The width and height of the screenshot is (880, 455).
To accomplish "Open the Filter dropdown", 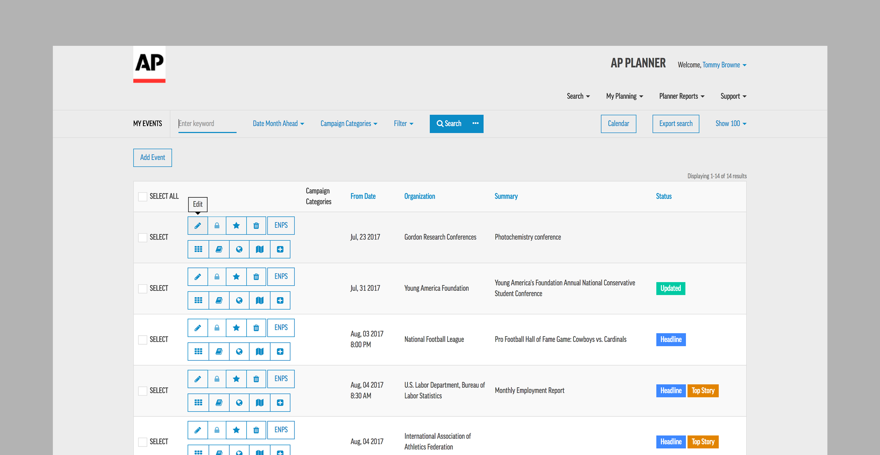I will tap(403, 124).
